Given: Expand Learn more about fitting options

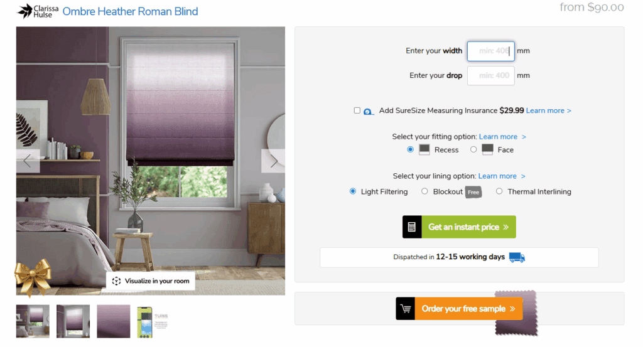Looking at the screenshot, I should pyautogui.click(x=502, y=137).
